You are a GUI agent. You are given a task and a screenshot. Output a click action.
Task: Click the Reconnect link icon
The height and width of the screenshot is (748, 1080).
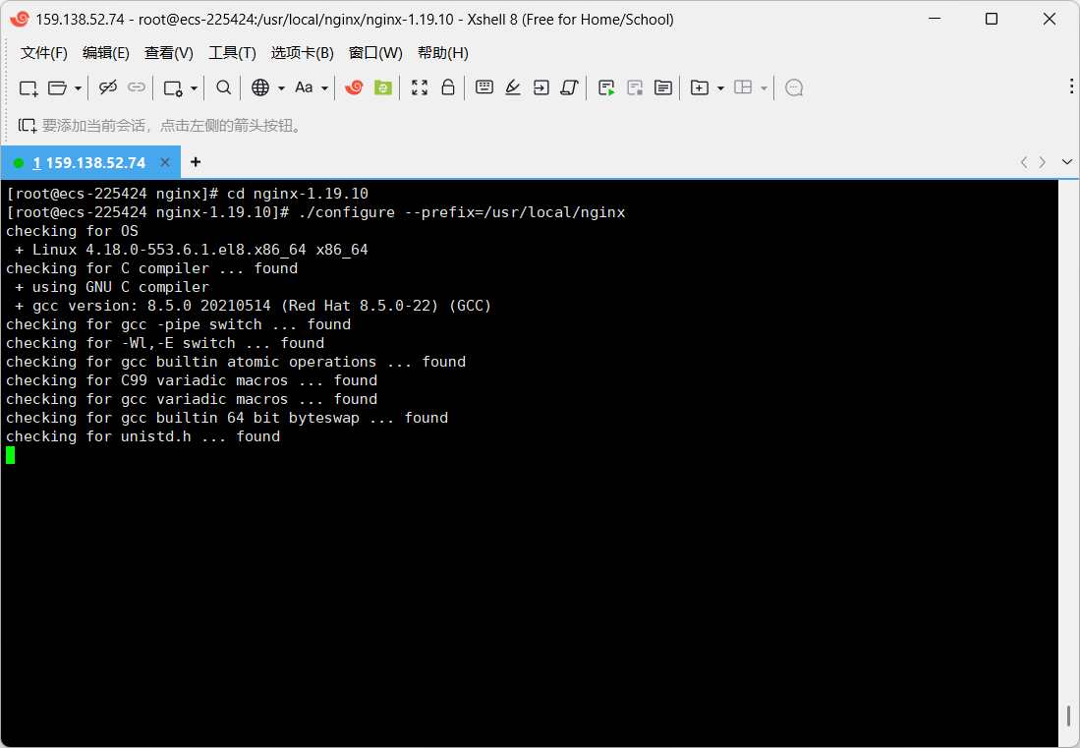[x=137, y=87]
